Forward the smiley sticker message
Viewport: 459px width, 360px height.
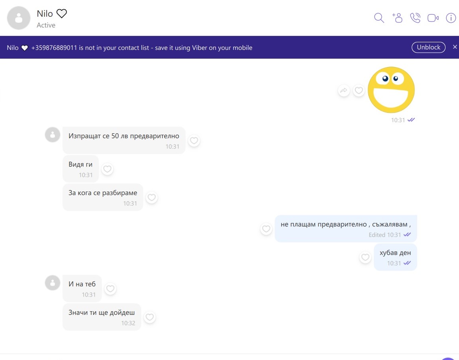pyautogui.click(x=343, y=91)
